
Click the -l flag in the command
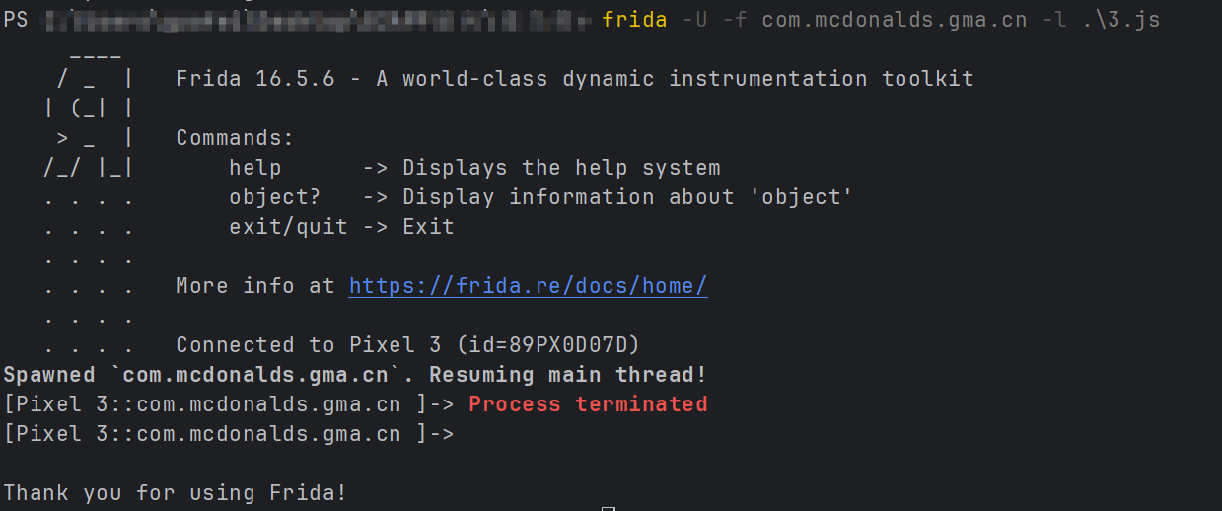[x=1053, y=20]
